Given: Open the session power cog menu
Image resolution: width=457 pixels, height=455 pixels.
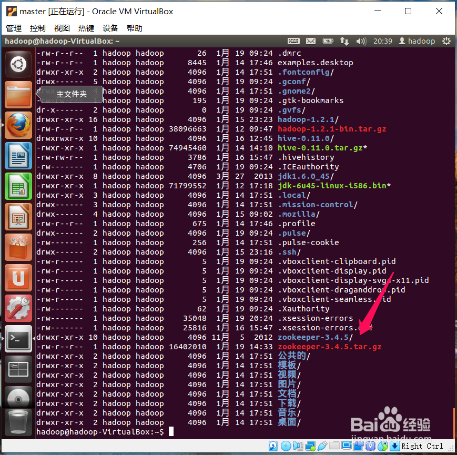Looking at the screenshot, I should [446, 41].
